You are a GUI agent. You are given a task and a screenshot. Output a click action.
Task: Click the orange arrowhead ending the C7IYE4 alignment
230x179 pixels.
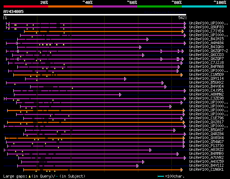tap(183, 31)
